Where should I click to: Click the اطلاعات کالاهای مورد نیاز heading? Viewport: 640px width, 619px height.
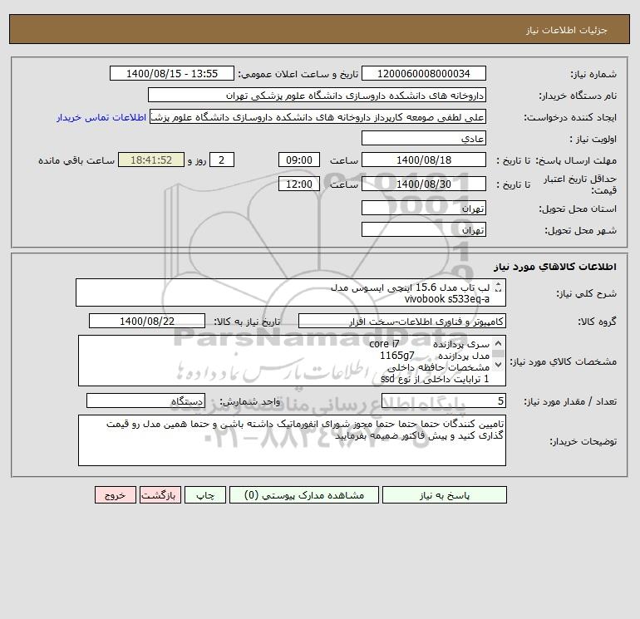coord(555,267)
